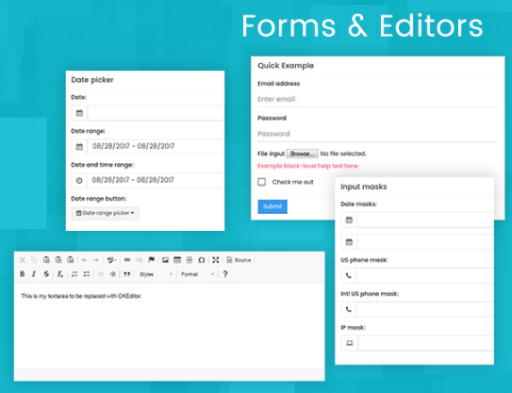
Task: Open the About CKEditor help icon
Action: point(225,274)
